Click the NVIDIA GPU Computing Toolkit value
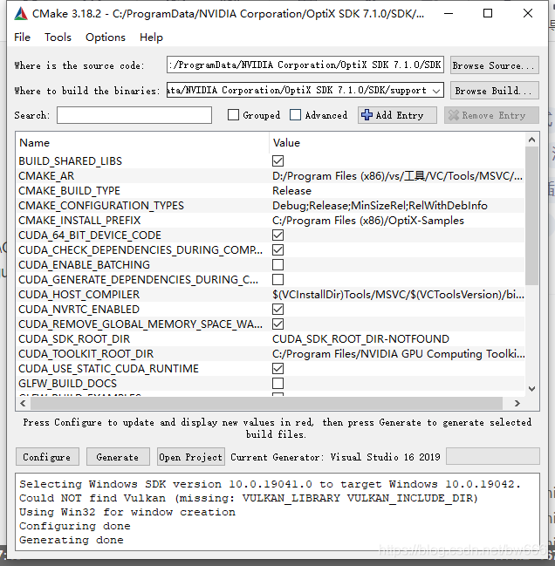Image resolution: width=555 pixels, height=566 pixels. (398, 354)
